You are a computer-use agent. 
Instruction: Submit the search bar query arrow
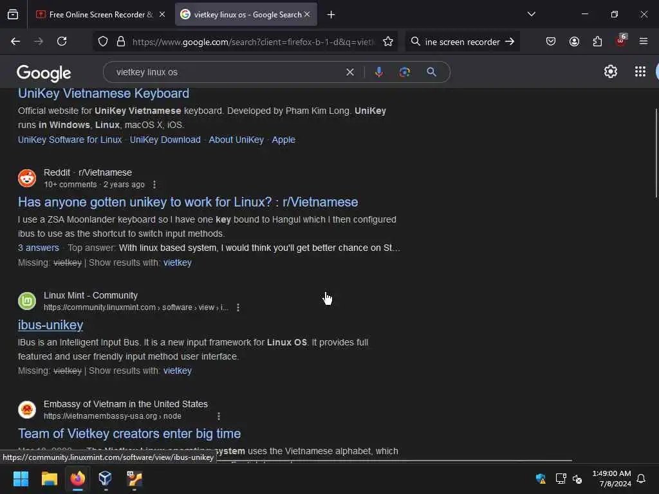[x=510, y=42]
